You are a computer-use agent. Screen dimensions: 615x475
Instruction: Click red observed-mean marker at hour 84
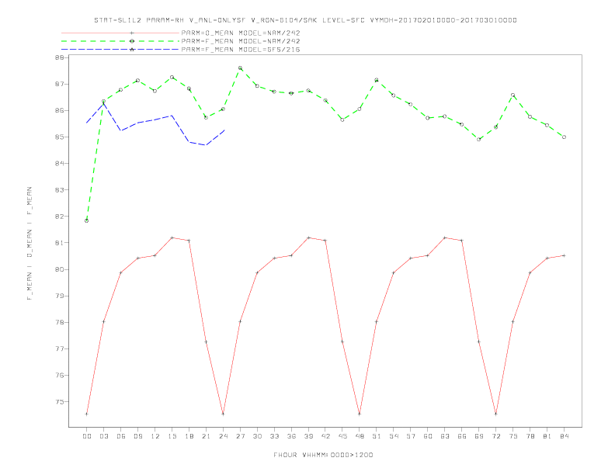click(x=564, y=256)
